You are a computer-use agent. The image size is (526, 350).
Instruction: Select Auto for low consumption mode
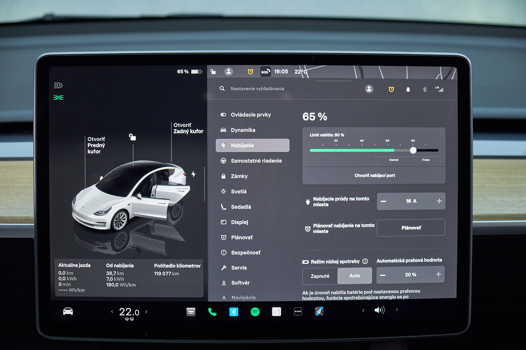point(355,276)
